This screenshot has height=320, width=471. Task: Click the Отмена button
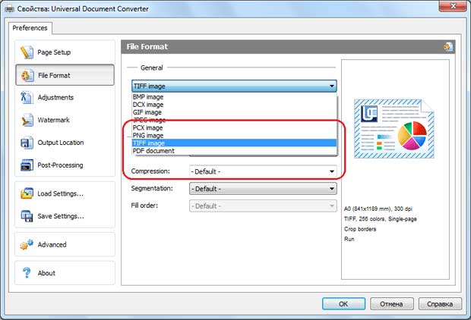391,304
